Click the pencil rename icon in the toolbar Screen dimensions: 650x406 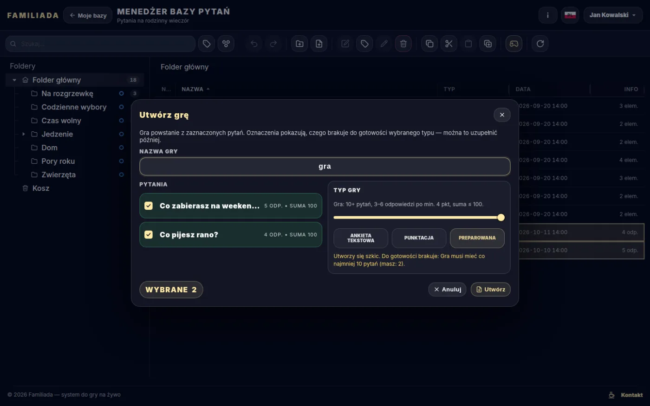click(x=384, y=44)
